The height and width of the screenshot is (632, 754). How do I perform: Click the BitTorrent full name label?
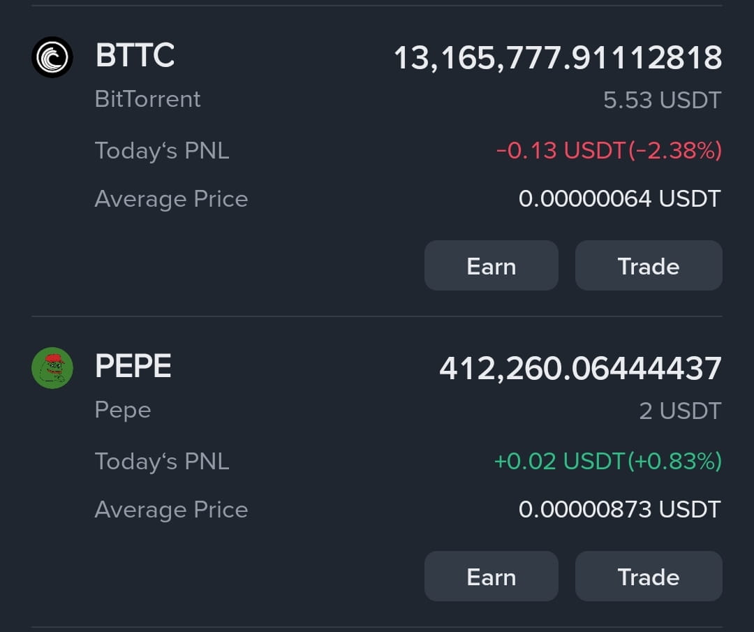(x=147, y=99)
